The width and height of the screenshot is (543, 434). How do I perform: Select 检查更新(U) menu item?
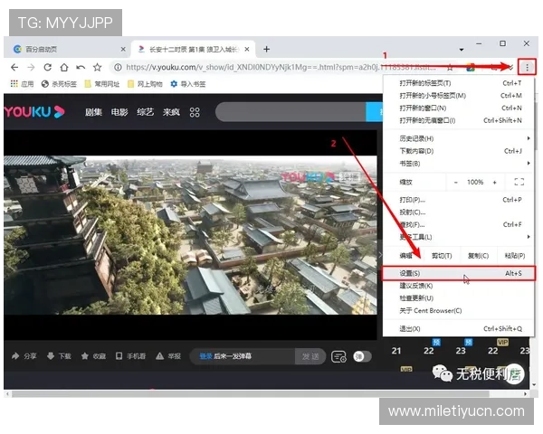459,298
